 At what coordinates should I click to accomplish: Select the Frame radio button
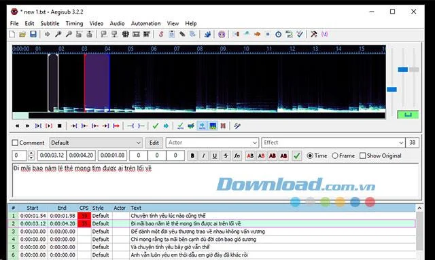(x=335, y=155)
